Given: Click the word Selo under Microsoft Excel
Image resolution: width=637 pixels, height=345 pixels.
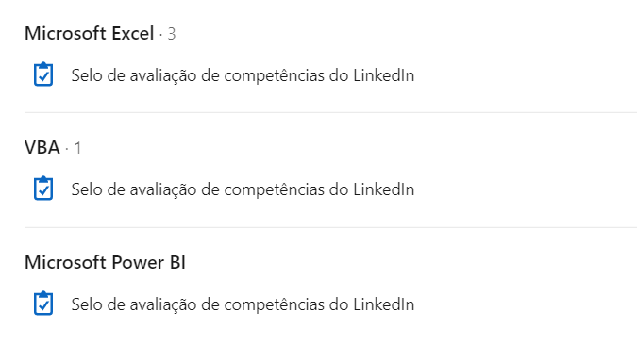Looking at the screenshot, I should click(87, 75).
